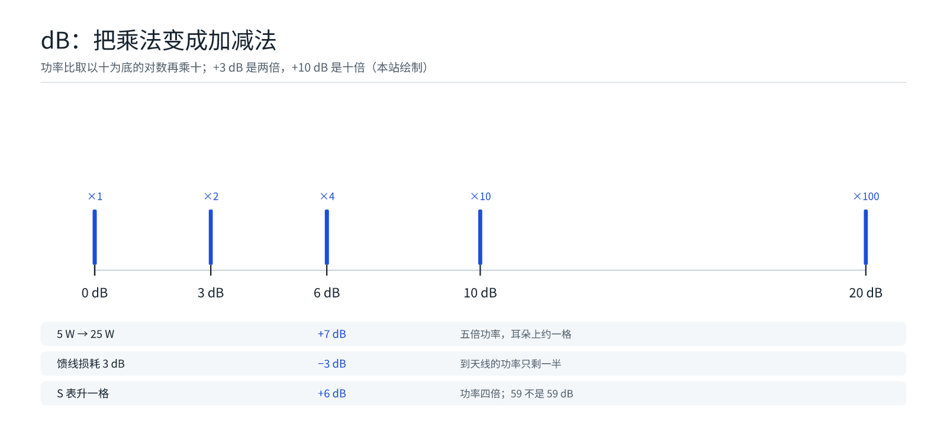Click the note '五倍功率，耳朵上约一格'
This screenshot has width=947, height=446.
coord(516,334)
